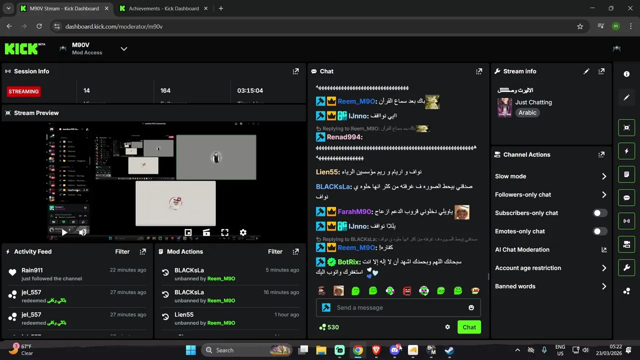The height and width of the screenshot is (360, 640).
Task: Click inside Send a message field
Action: (398, 307)
